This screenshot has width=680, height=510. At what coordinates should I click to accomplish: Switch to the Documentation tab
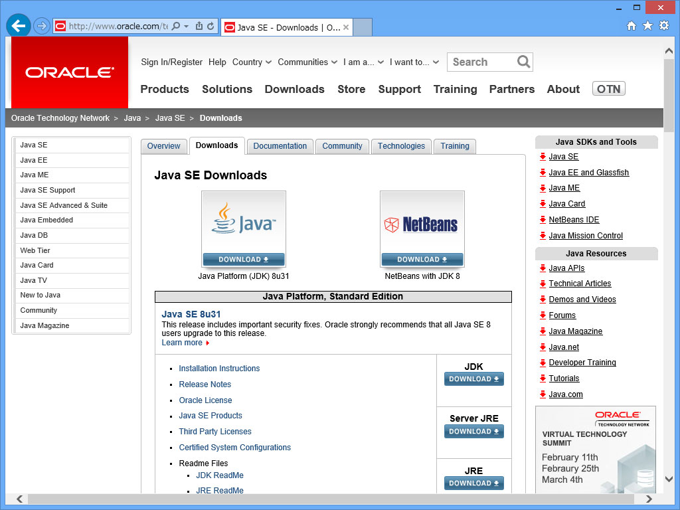280,146
